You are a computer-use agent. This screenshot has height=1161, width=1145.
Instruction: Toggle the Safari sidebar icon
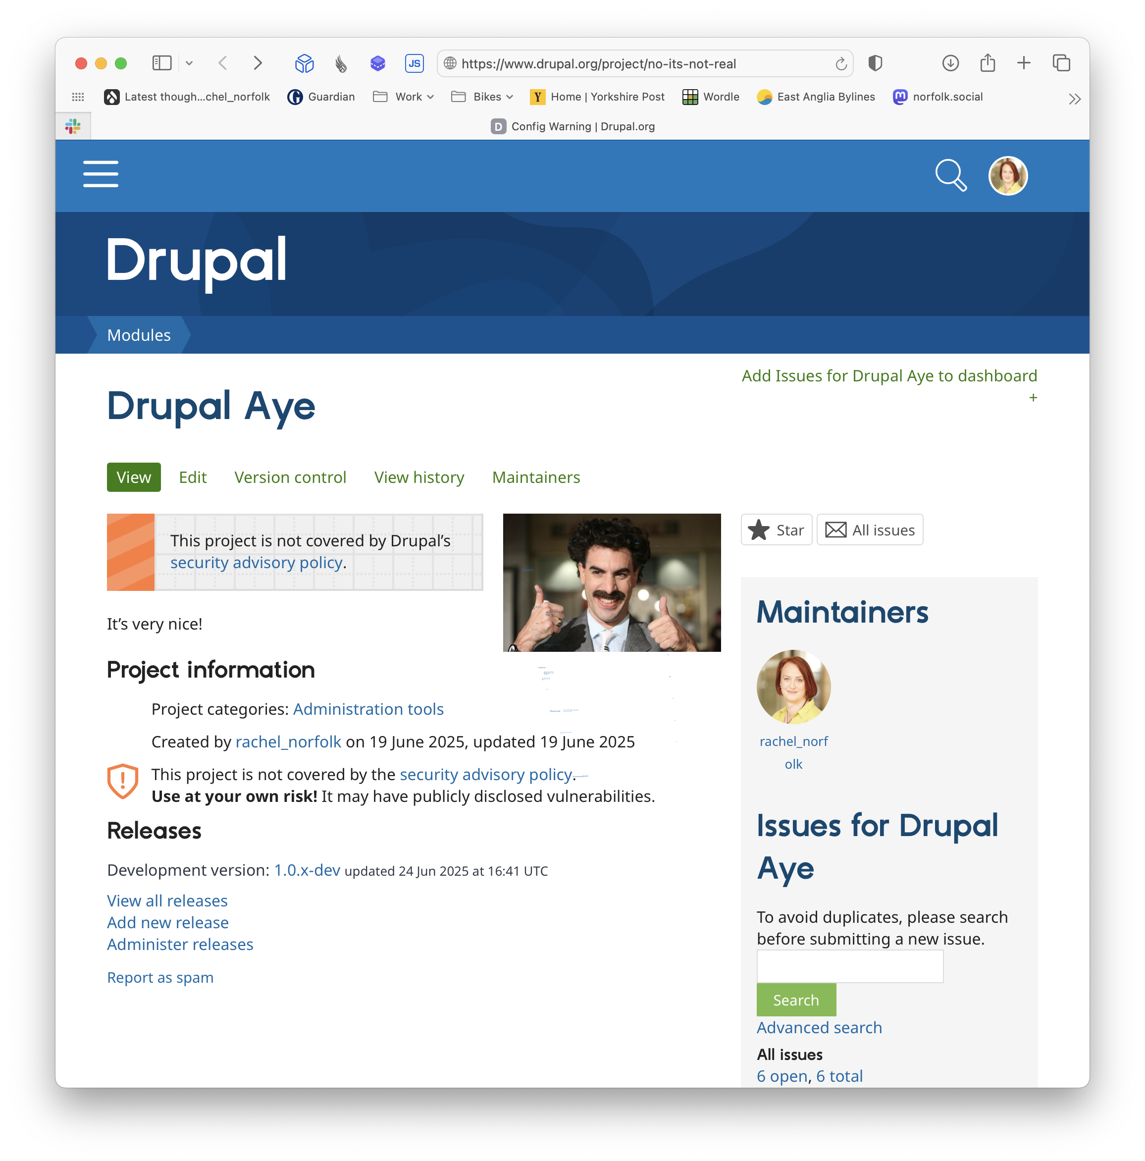tap(161, 63)
